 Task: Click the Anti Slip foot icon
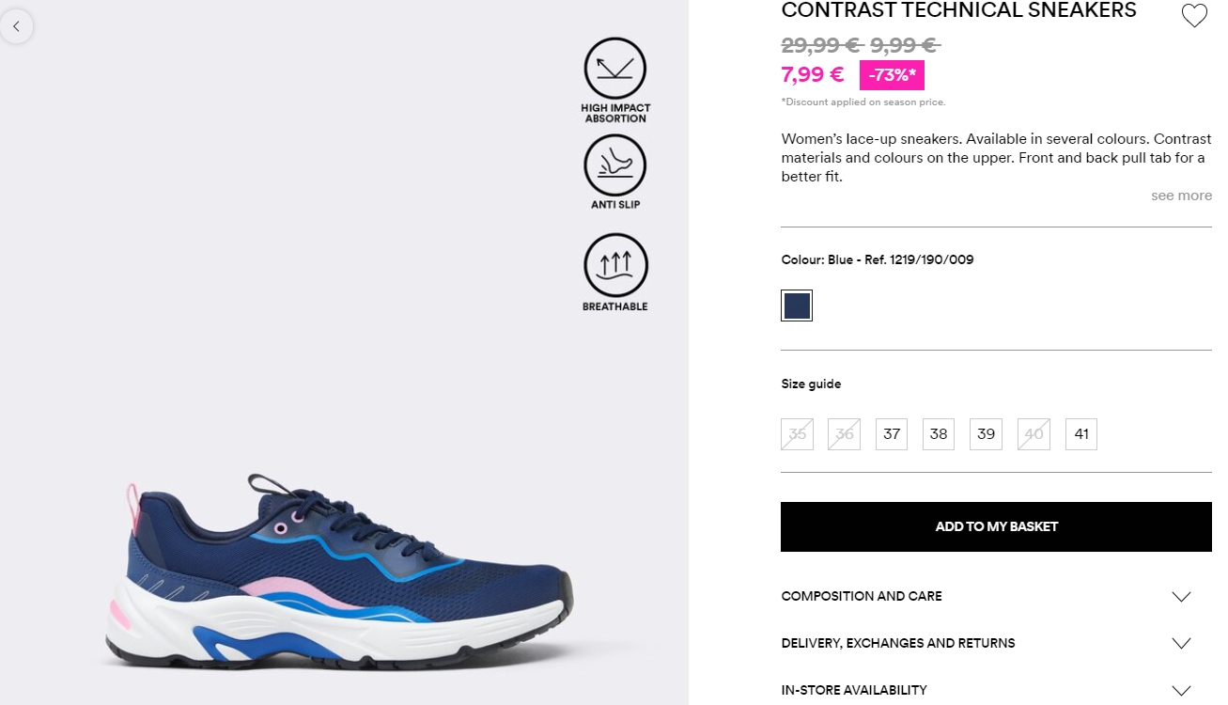tap(615, 165)
